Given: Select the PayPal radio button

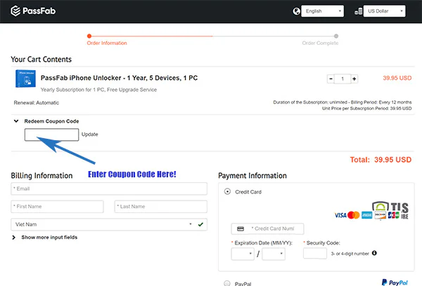Looking at the screenshot, I should [x=227, y=283].
